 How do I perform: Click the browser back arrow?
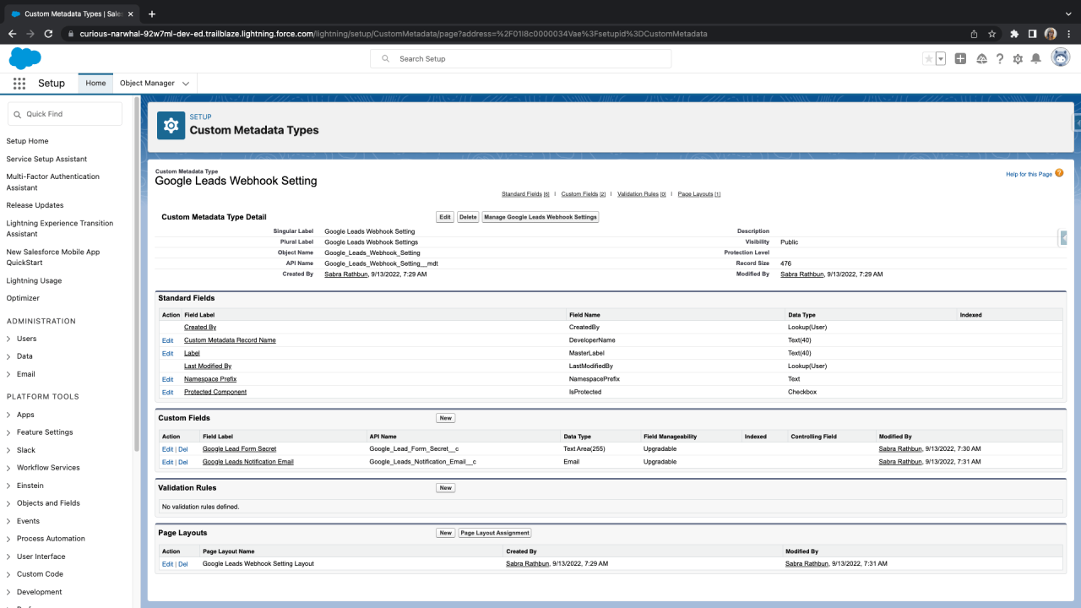(12, 34)
